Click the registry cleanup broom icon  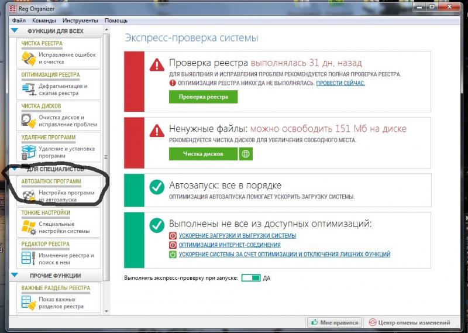pos(29,59)
